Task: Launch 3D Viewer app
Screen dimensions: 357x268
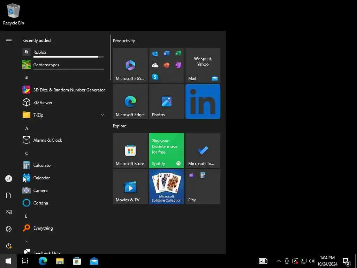Action: click(63, 102)
